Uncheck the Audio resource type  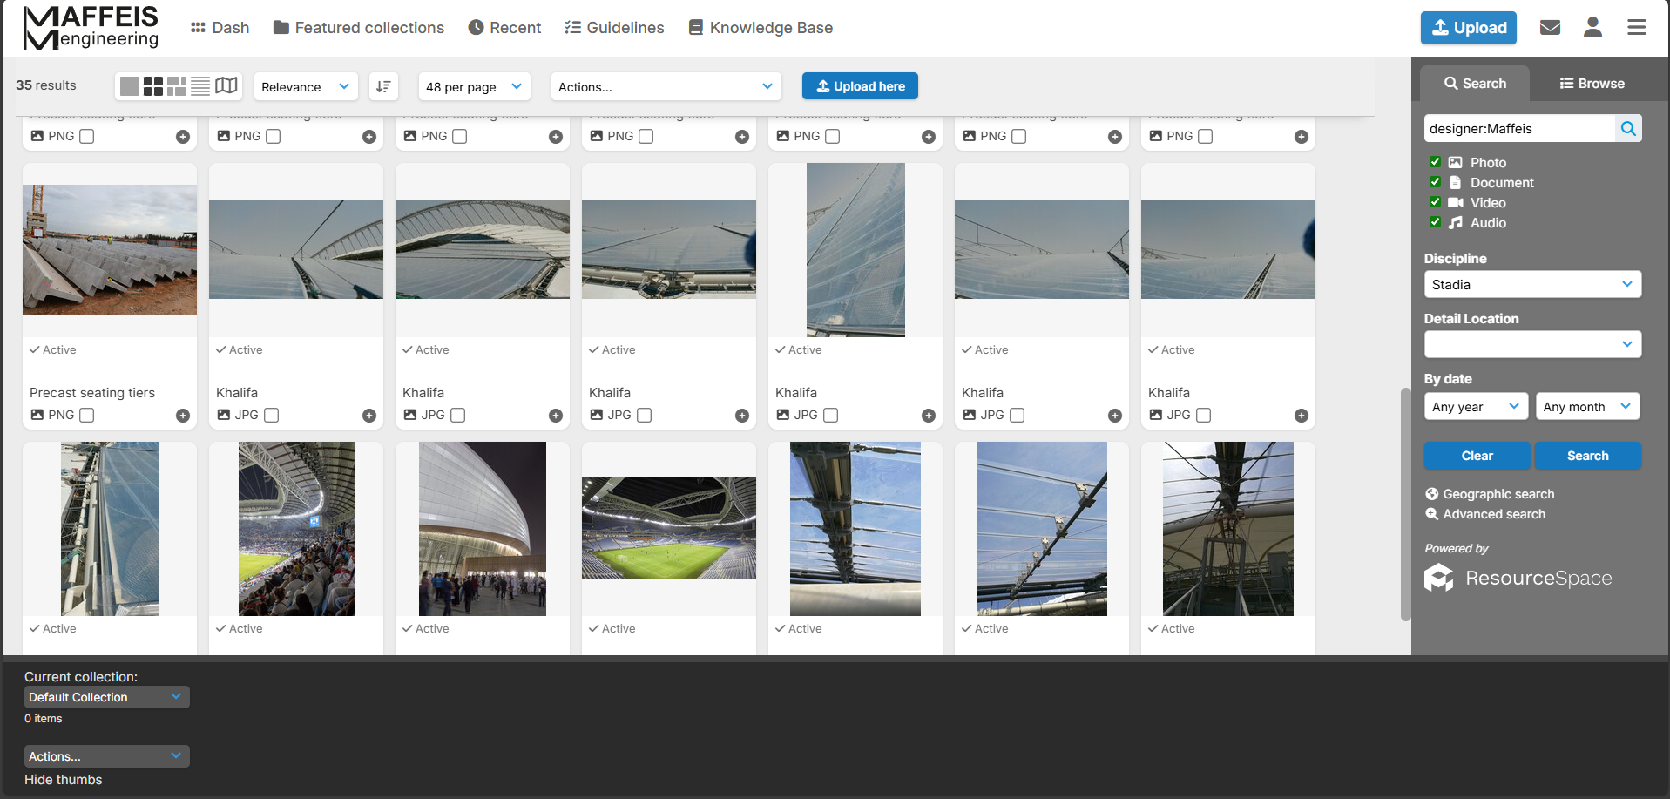point(1435,222)
